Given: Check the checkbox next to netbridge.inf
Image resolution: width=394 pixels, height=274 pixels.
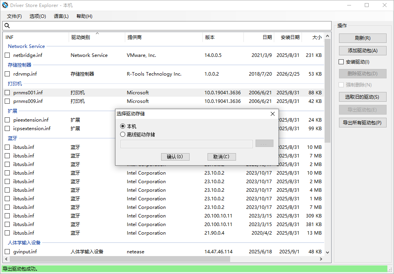Looking at the screenshot, I should point(7,55).
